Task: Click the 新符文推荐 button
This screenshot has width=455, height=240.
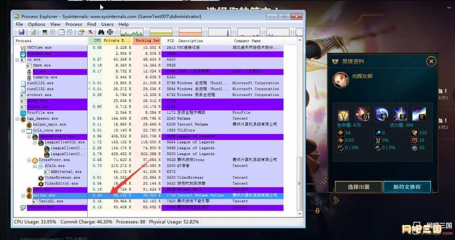Action: (407, 187)
